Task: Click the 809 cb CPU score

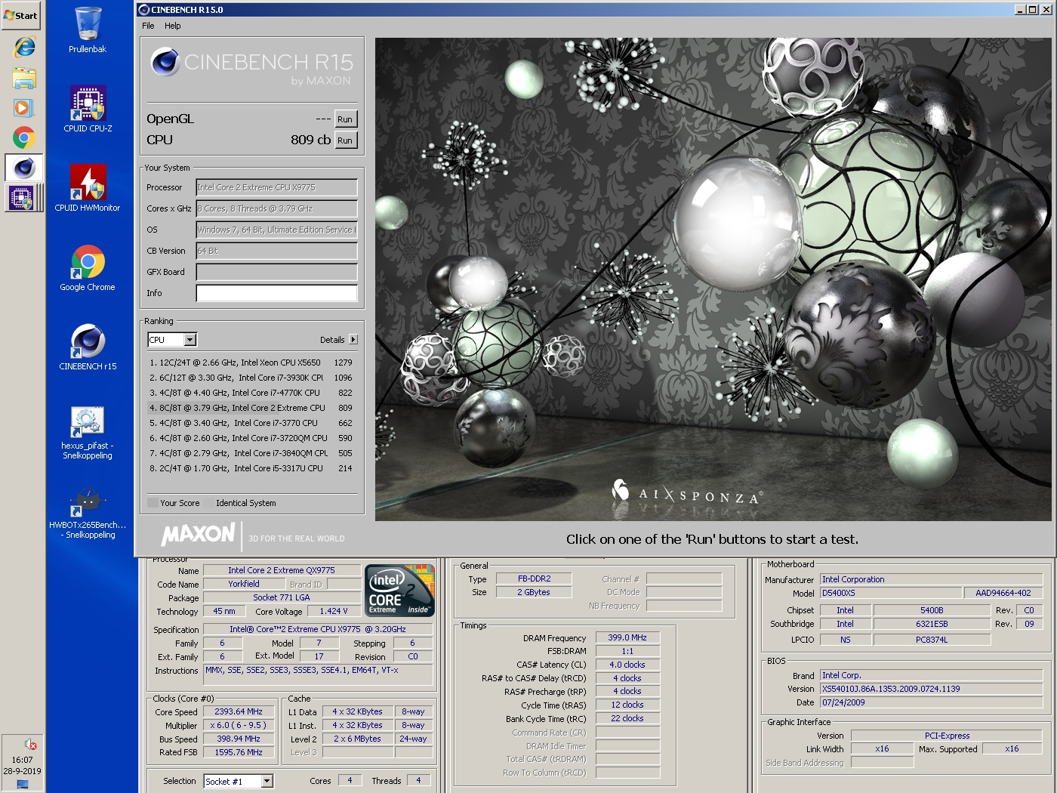Action: pyautogui.click(x=310, y=140)
